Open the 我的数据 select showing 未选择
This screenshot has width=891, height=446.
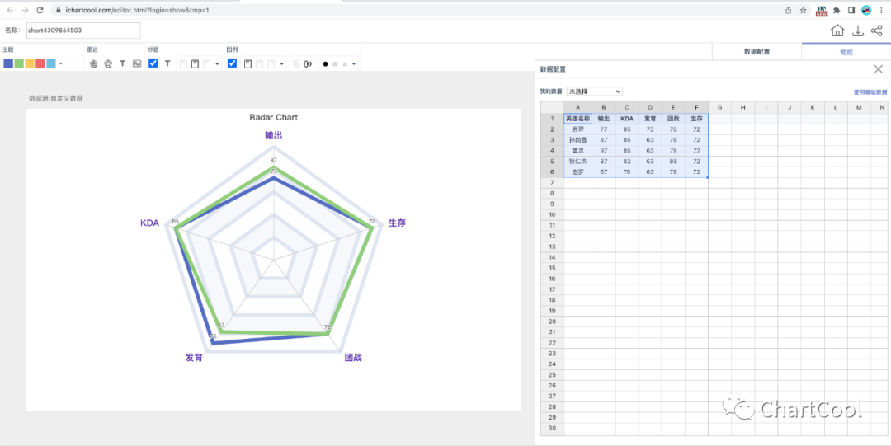click(x=594, y=91)
